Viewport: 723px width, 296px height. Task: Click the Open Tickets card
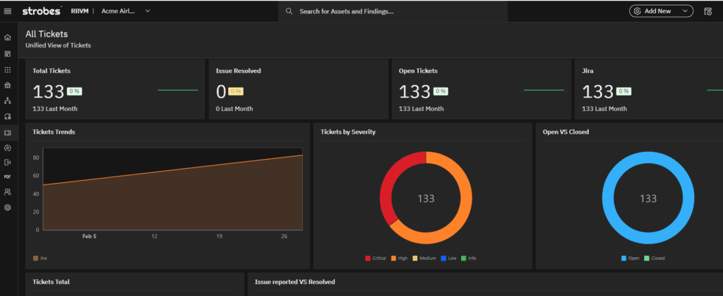[x=480, y=90]
